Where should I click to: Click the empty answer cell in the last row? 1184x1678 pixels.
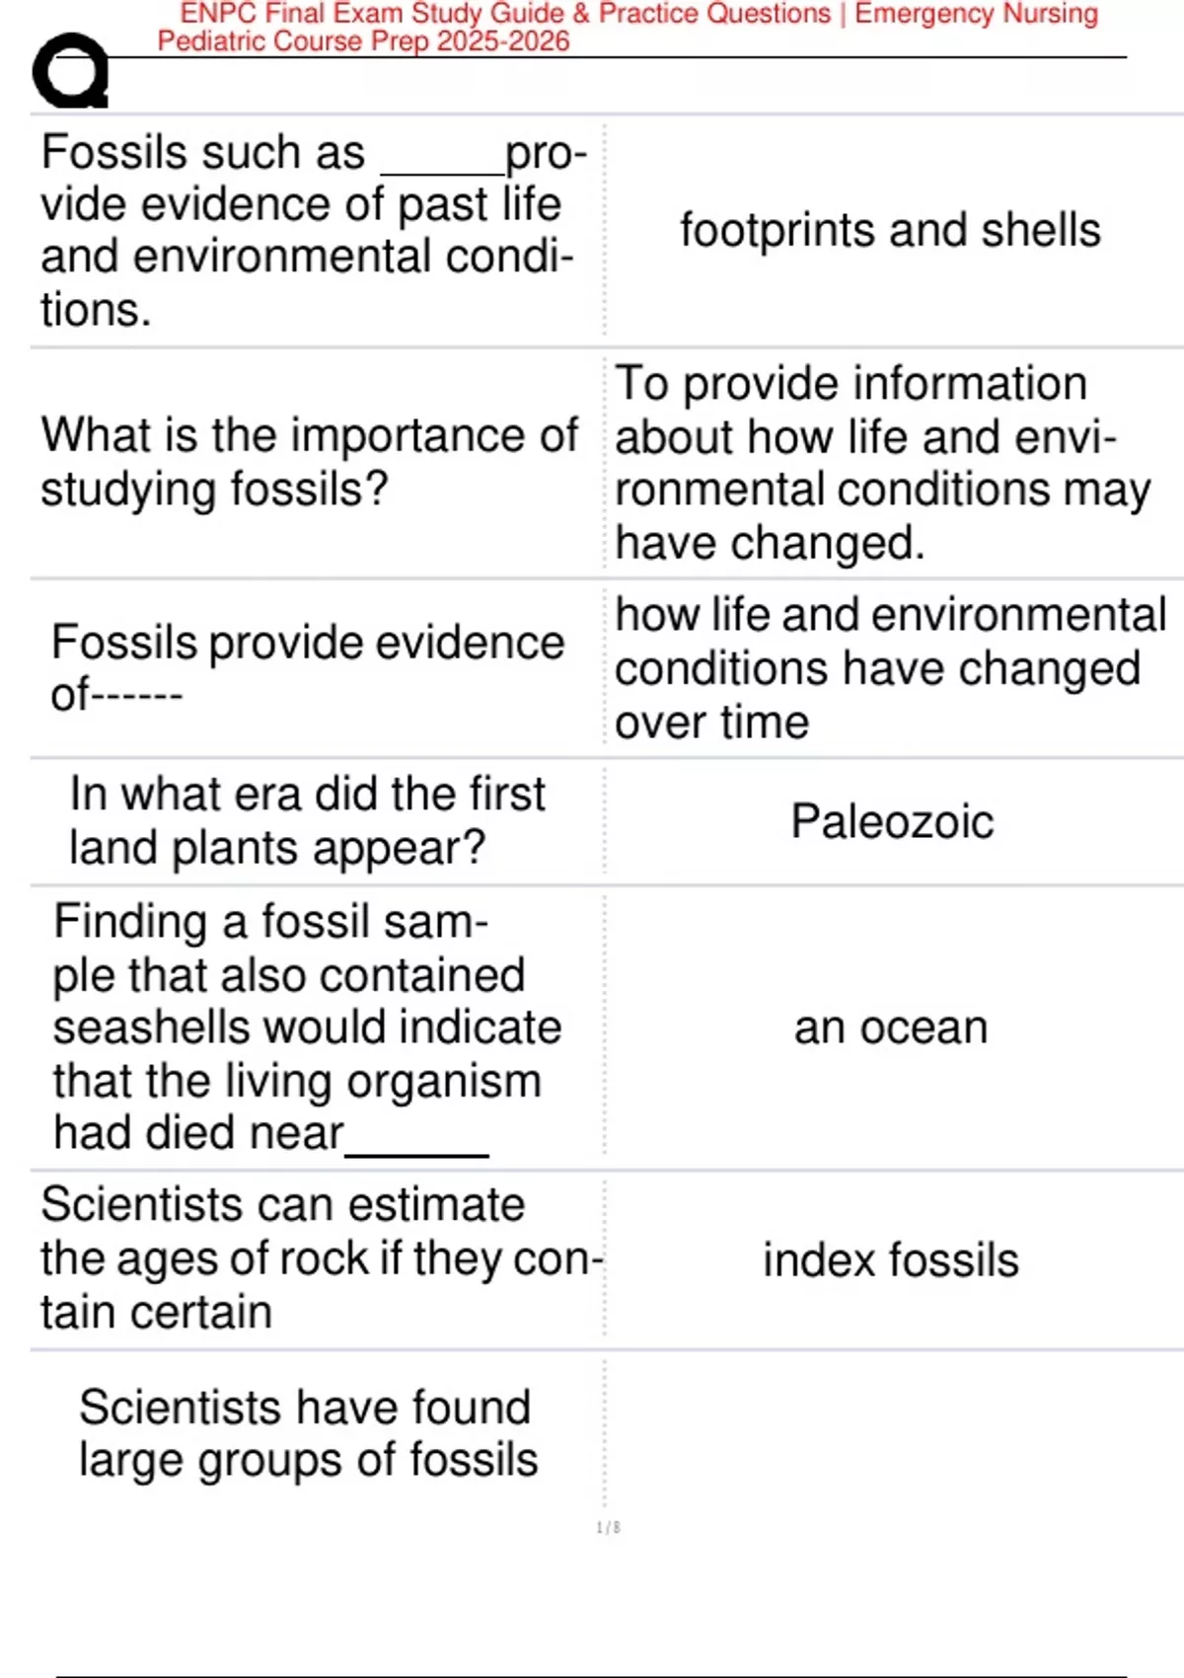click(x=891, y=1433)
